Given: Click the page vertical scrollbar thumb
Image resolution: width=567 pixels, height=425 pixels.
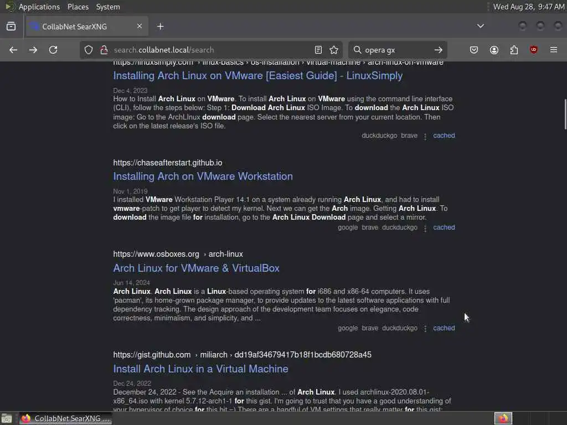Looking at the screenshot, I should click(565, 114).
